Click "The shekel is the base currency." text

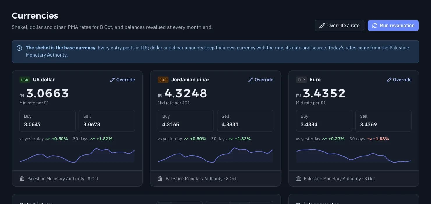pyautogui.click(x=61, y=48)
